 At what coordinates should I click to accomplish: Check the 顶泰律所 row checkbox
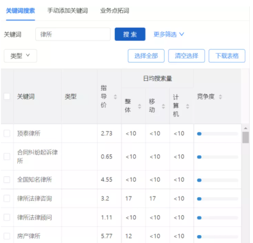7,133
